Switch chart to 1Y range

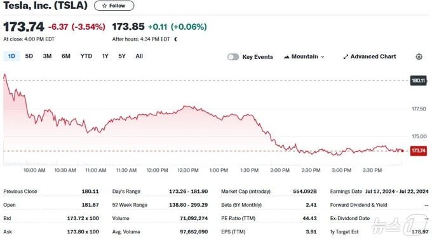(x=105, y=56)
